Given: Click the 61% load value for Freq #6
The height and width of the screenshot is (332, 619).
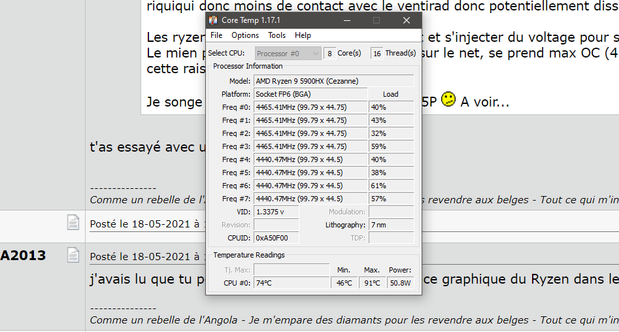Looking at the screenshot, I should 392,186.
